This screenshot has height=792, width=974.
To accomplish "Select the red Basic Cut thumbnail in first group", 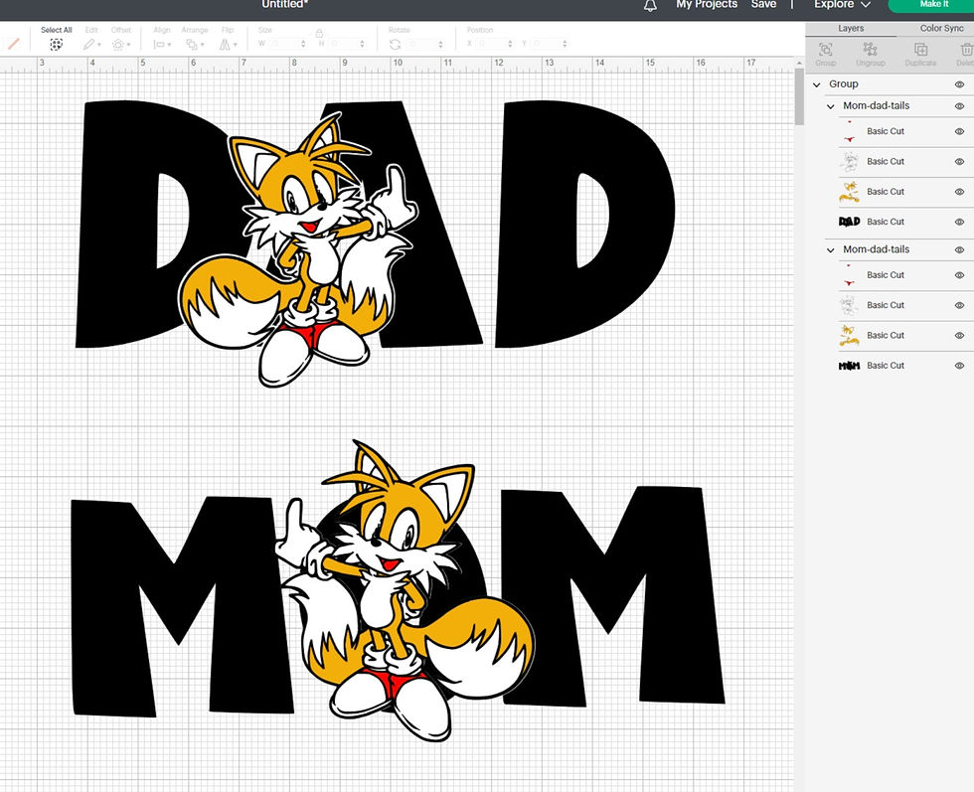I will tap(849, 131).
